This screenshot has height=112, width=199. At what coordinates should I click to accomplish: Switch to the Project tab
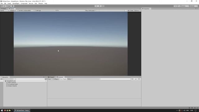point(51,77)
